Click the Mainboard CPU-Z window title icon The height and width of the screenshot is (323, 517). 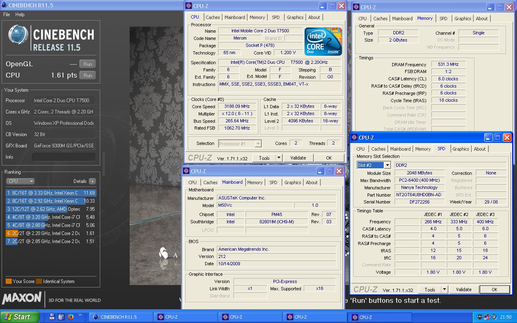[x=186, y=171]
